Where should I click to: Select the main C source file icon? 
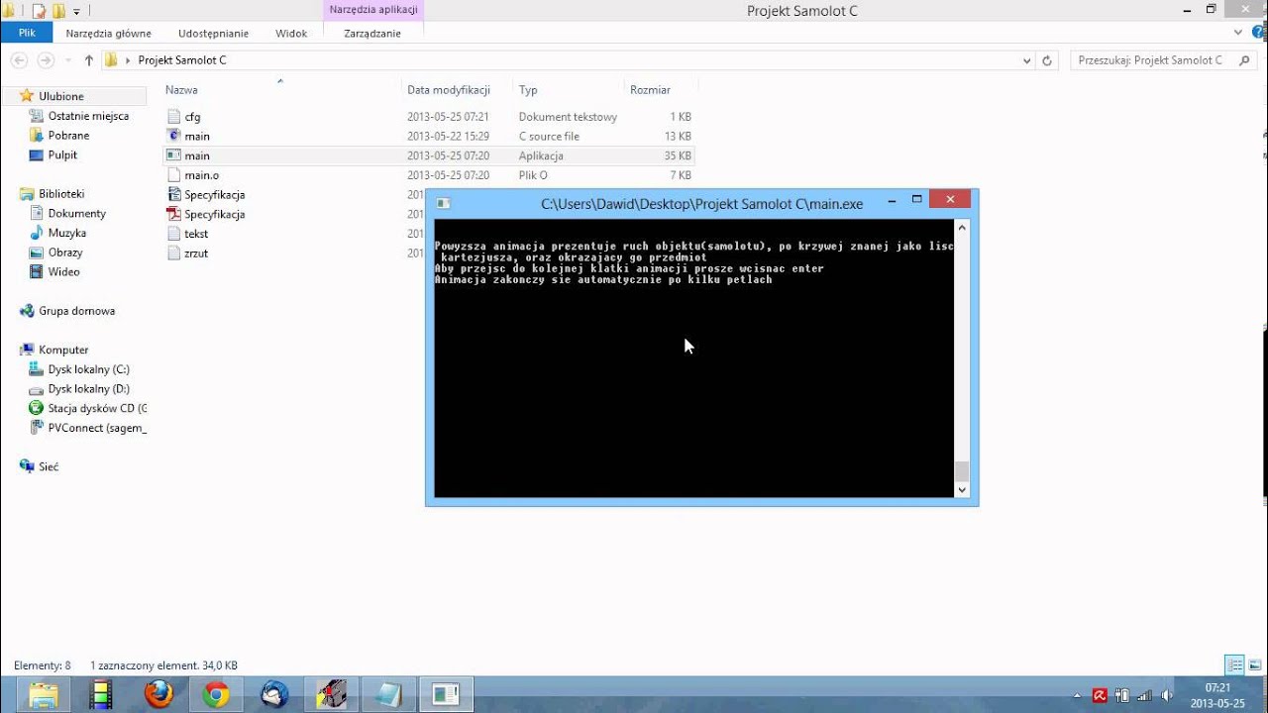coord(174,136)
